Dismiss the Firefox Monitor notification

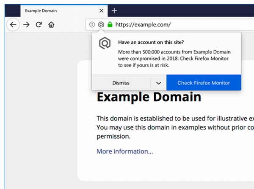point(121,83)
